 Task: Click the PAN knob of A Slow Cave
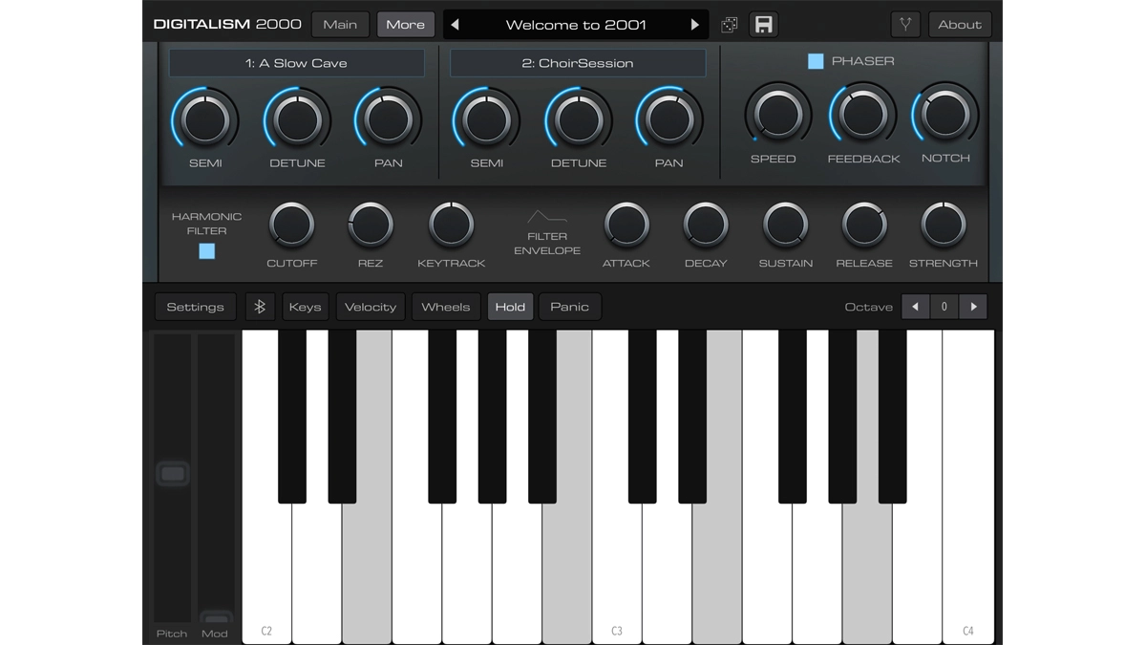point(388,119)
